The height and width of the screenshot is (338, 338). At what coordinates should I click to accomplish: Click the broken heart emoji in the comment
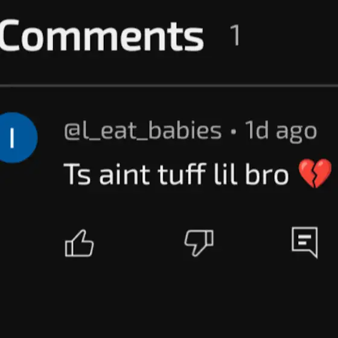(315, 173)
